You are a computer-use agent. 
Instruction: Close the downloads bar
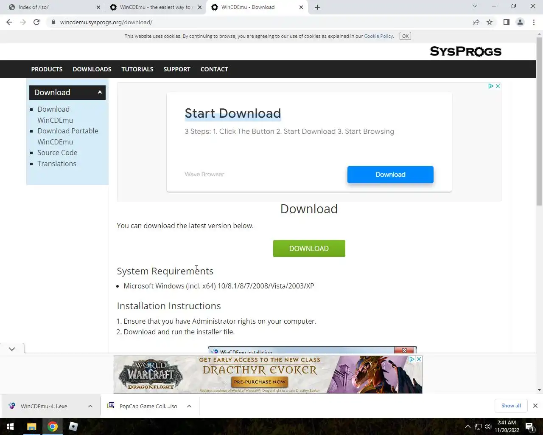pyautogui.click(x=535, y=406)
